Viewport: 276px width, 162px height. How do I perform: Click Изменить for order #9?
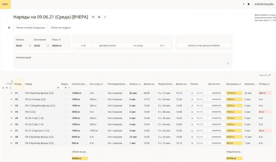216,143
